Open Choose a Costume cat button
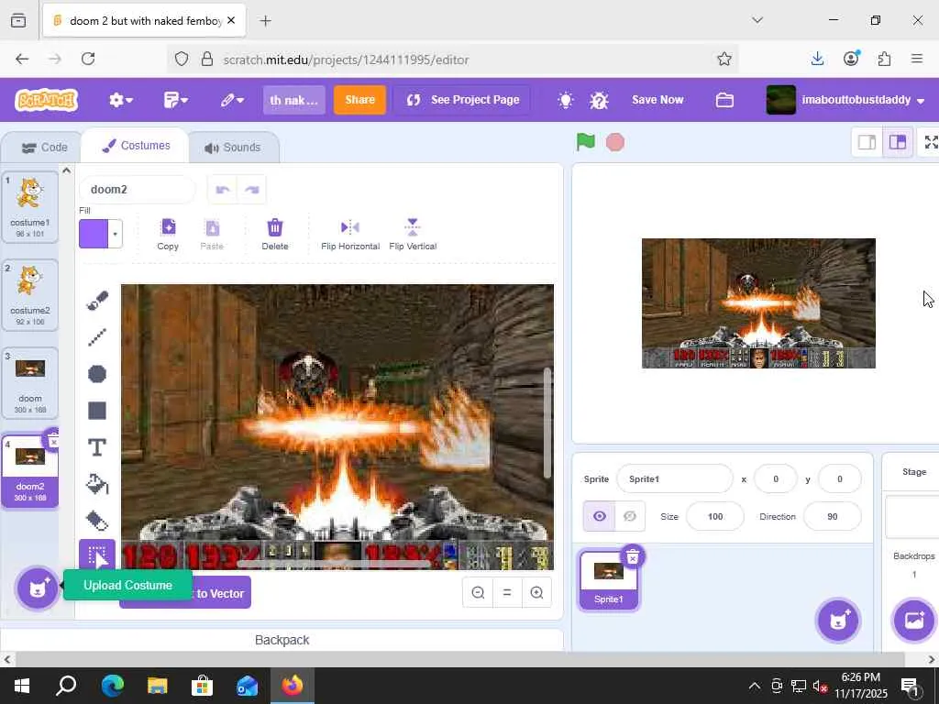This screenshot has width=939, height=704. coord(37,588)
